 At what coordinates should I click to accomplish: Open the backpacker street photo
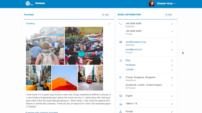(45, 46)
